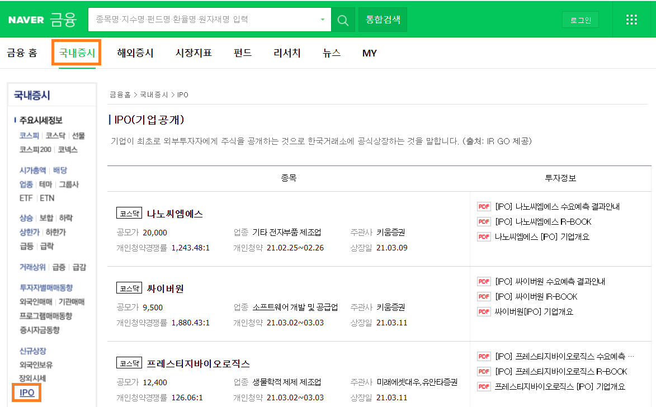Image resolution: width=656 pixels, height=407 pixels.
Task: Select the 국내증시 tab
Action: pos(77,53)
